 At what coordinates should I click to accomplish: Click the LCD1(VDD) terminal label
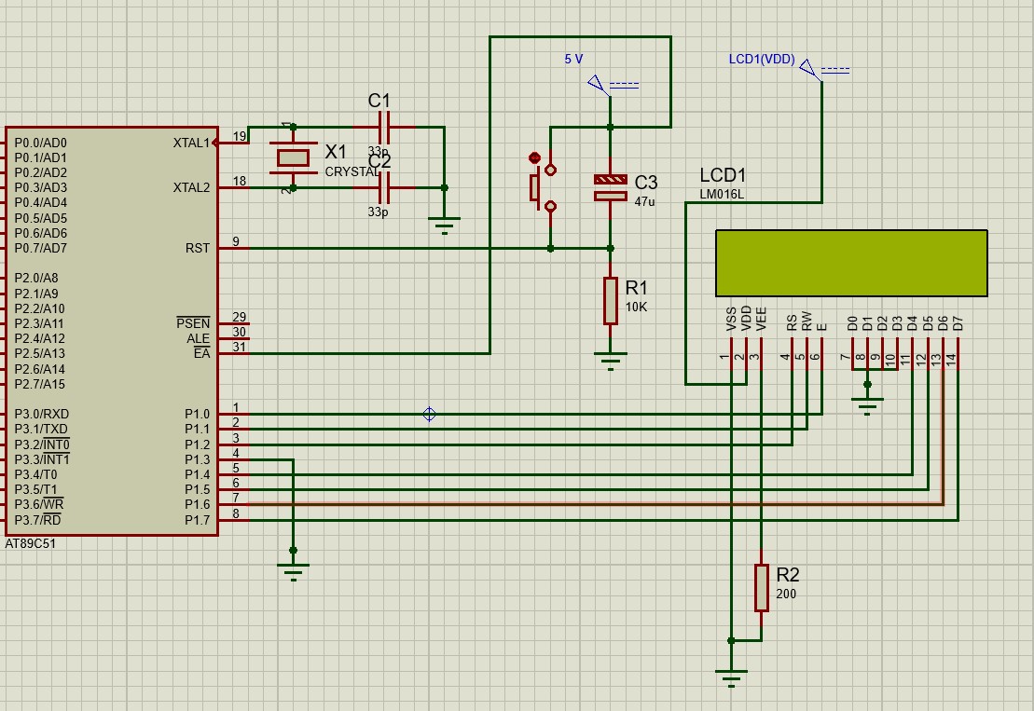(x=762, y=59)
